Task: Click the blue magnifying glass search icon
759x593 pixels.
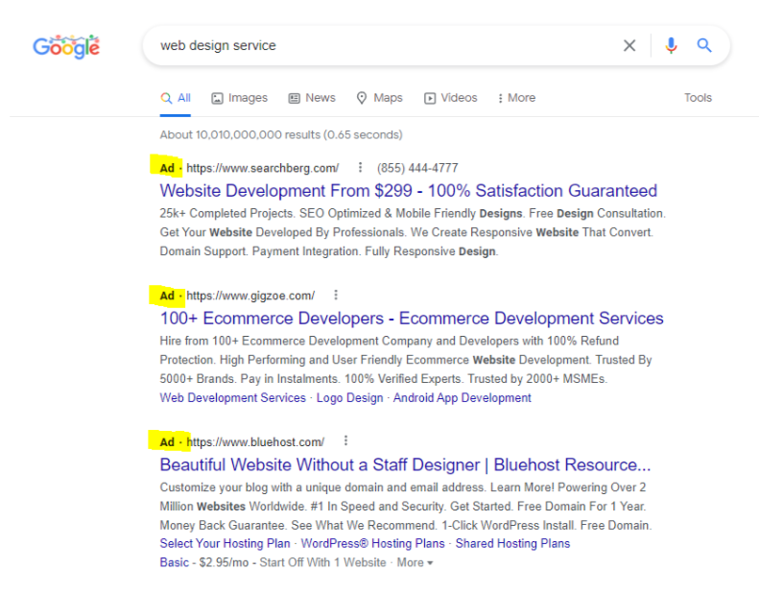Action: [x=703, y=45]
